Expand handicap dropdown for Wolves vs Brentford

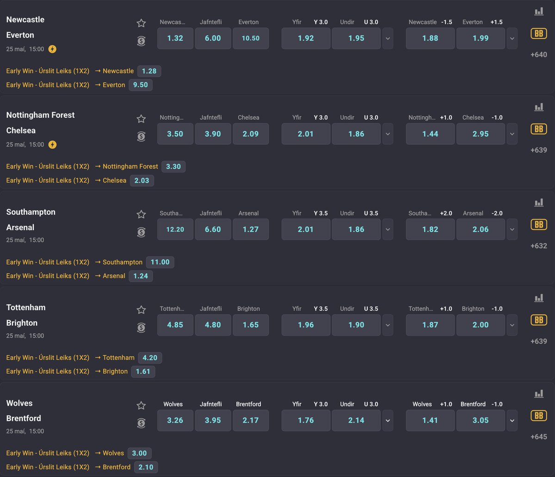(512, 421)
